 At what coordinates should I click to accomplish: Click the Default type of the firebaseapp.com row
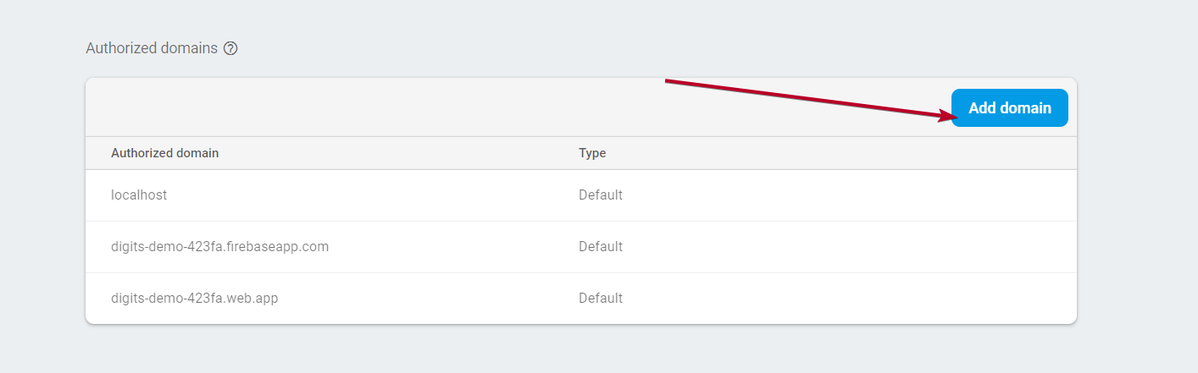(600, 246)
